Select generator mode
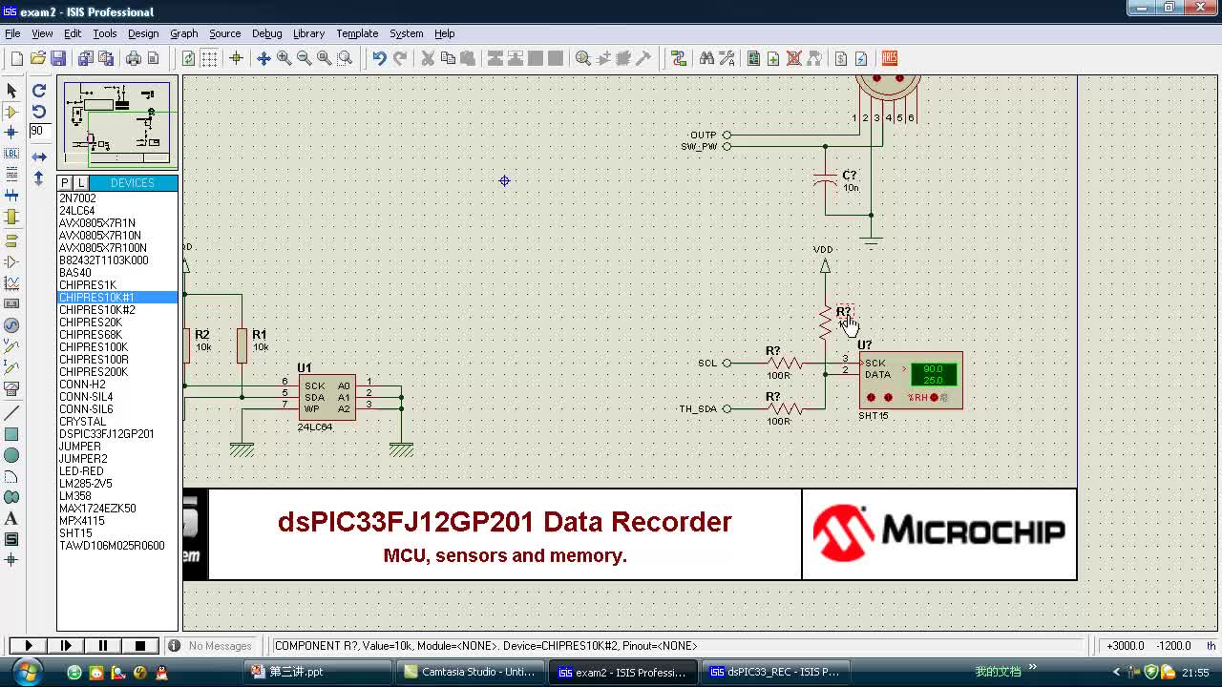The width and height of the screenshot is (1222, 687). click(11, 325)
